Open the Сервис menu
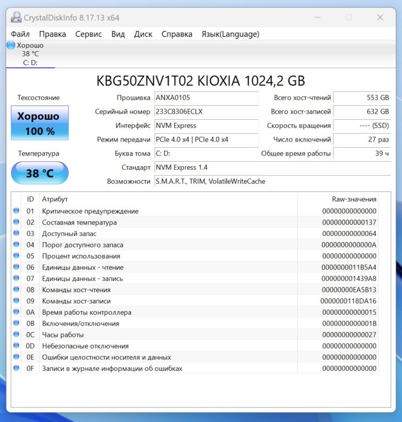This screenshot has width=402, height=422. 88,34
